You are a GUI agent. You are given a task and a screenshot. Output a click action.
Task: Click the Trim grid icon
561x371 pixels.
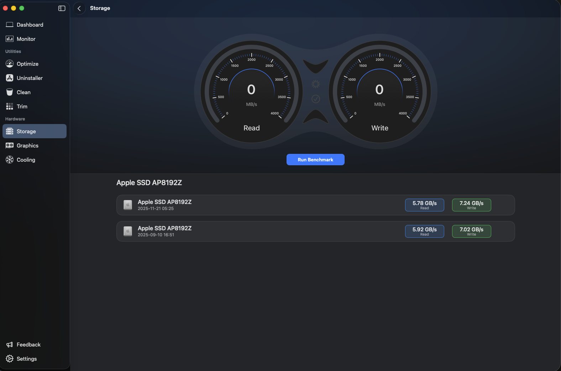10,106
